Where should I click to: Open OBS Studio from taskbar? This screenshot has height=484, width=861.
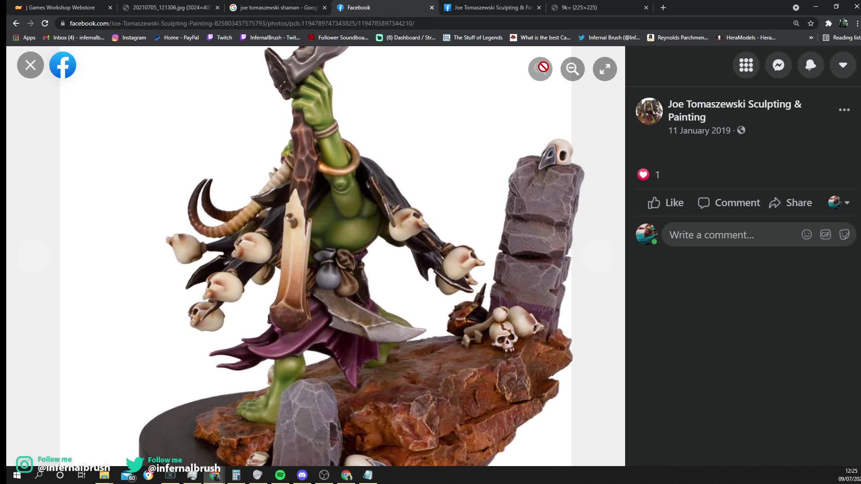324,475
